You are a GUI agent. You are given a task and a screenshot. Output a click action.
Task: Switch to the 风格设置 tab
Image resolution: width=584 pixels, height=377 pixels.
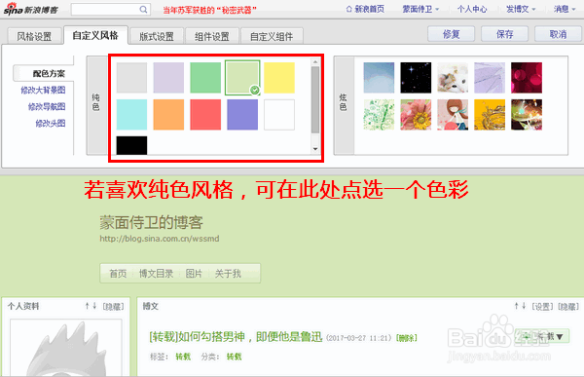34,36
